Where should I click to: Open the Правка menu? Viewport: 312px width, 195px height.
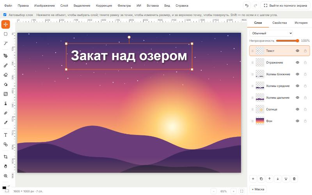tap(23, 5)
